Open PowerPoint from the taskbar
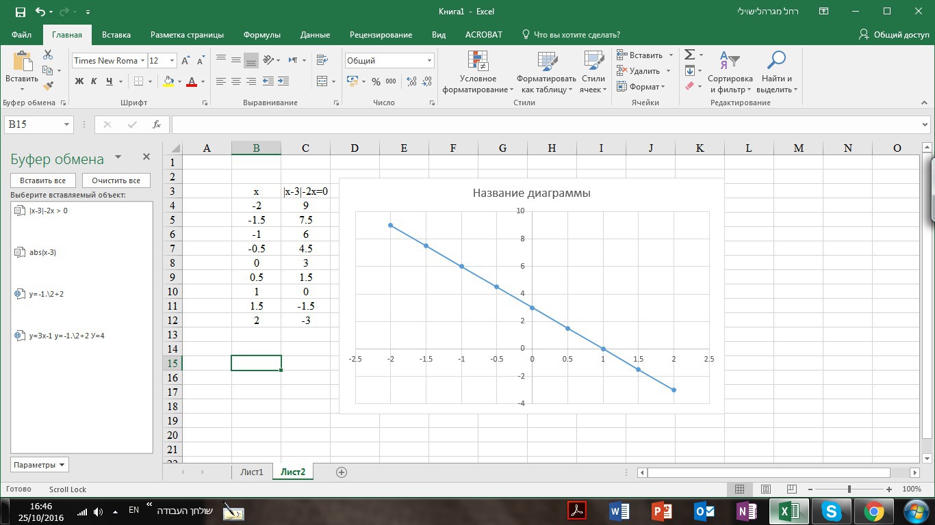 pyautogui.click(x=661, y=511)
